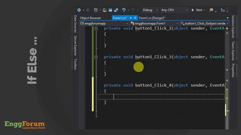This screenshot has height=135, width=241.
Task: Click 'private' keyword of button1_Click_4 line
Action: tap(112, 85)
